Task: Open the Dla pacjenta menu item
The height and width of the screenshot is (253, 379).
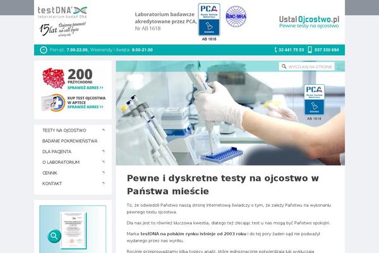Action: click(x=57, y=152)
